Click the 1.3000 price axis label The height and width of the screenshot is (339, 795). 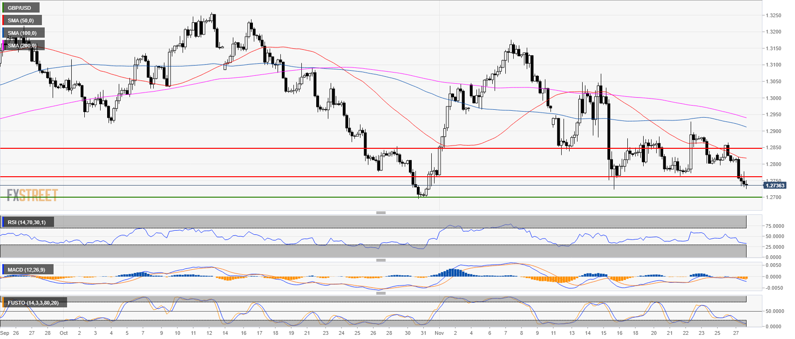(774, 98)
